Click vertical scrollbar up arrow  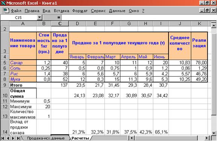pos(214,25)
